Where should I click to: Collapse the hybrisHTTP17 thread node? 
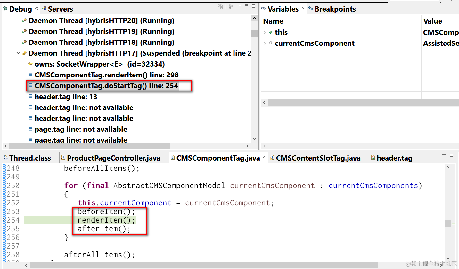click(x=18, y=53)
